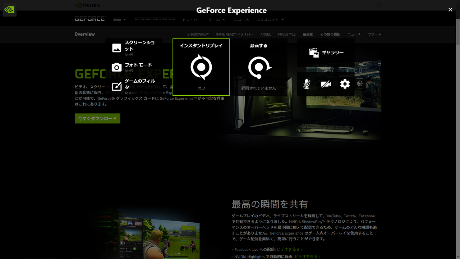Open サポート tab on the background page

374,34
